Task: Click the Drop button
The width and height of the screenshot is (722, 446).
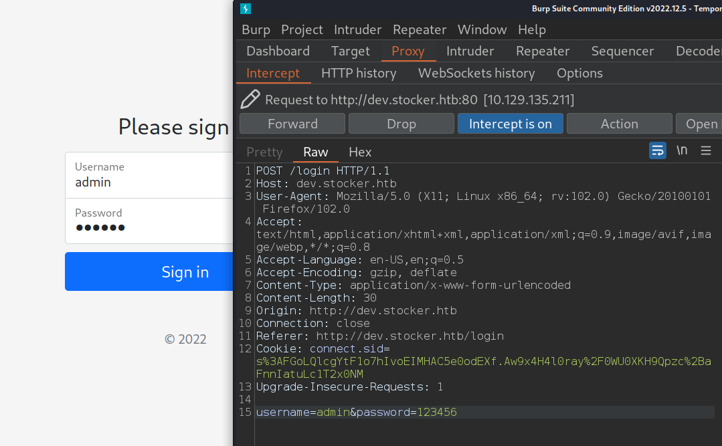Action: 401,124
